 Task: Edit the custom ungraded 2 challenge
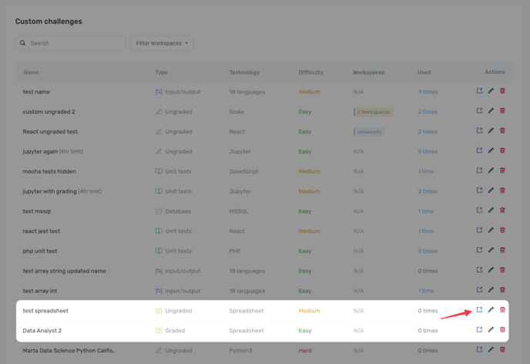click(x=491, y=111)
